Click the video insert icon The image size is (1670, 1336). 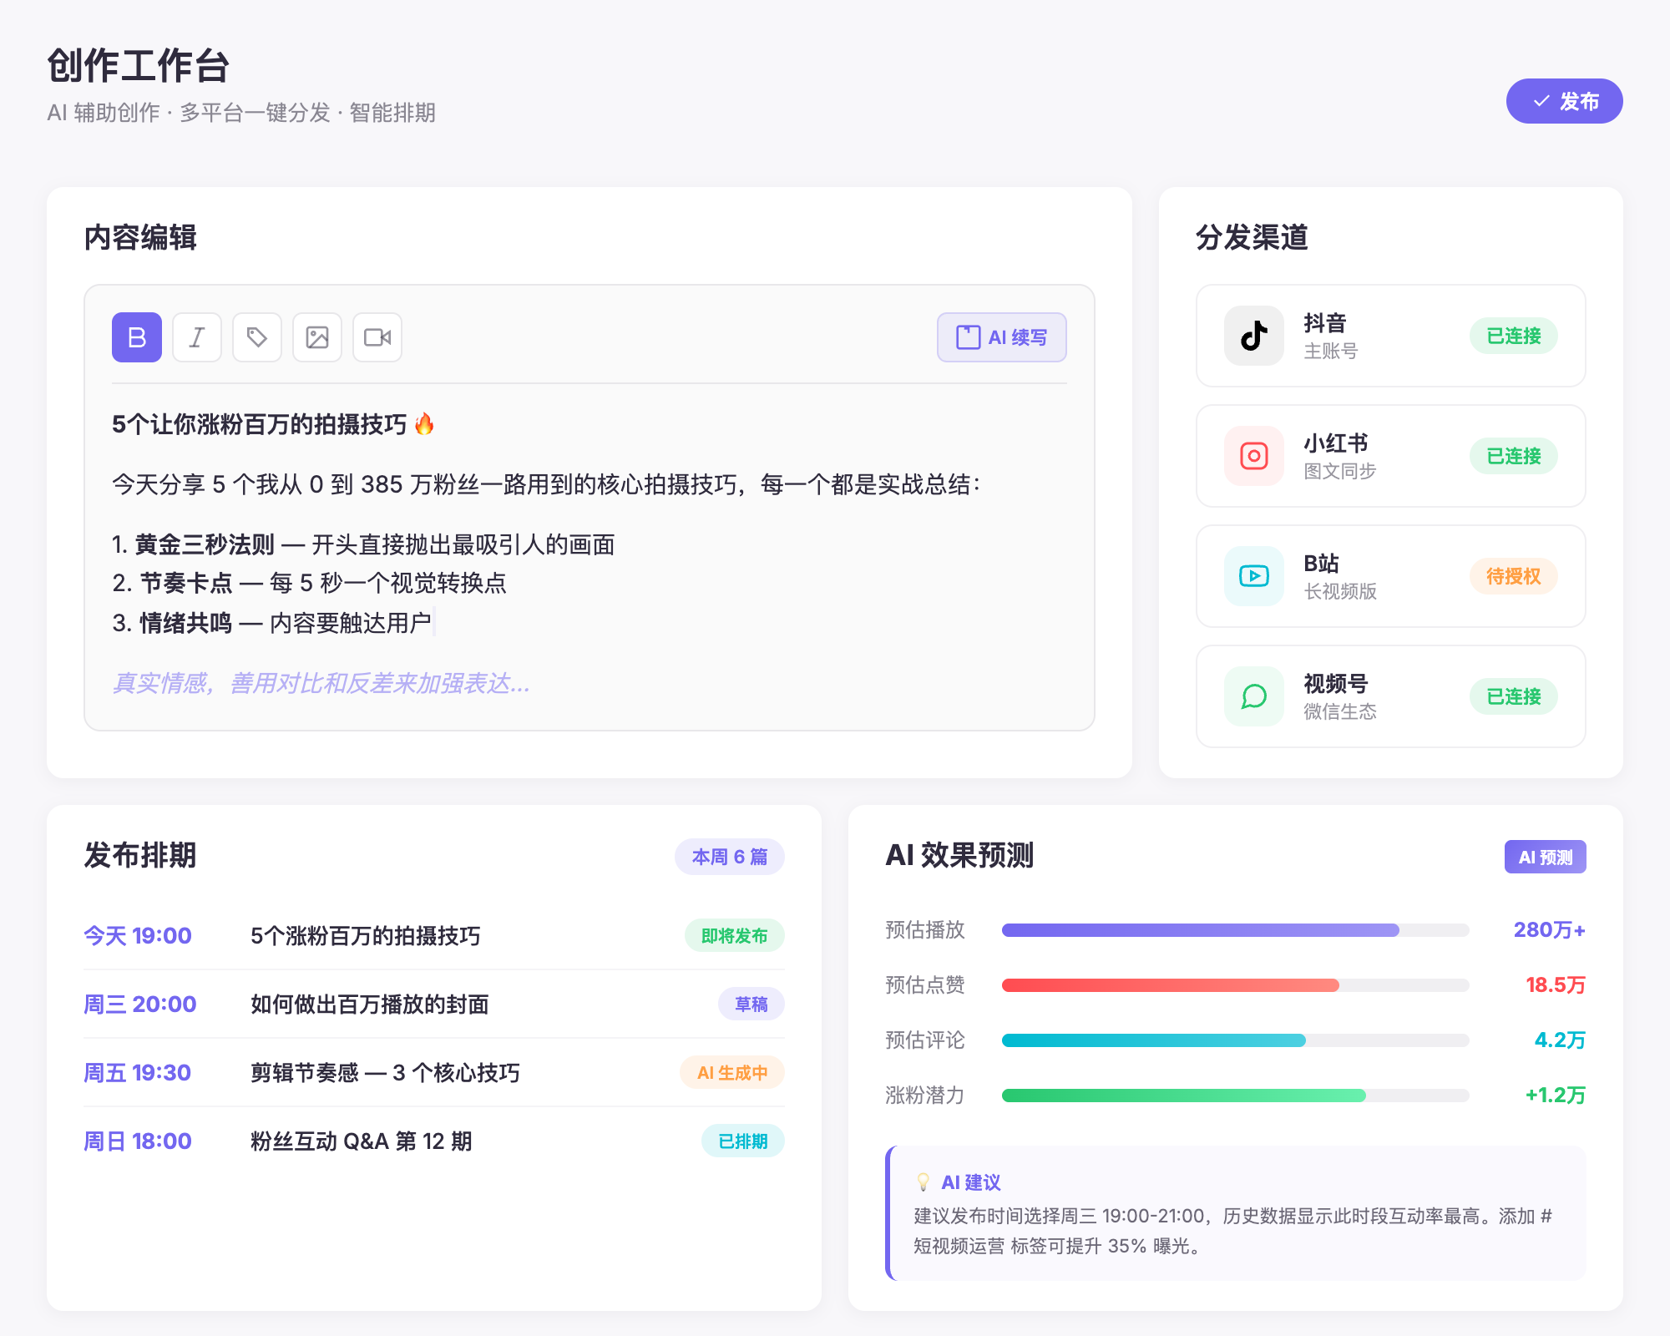(377, 337)
